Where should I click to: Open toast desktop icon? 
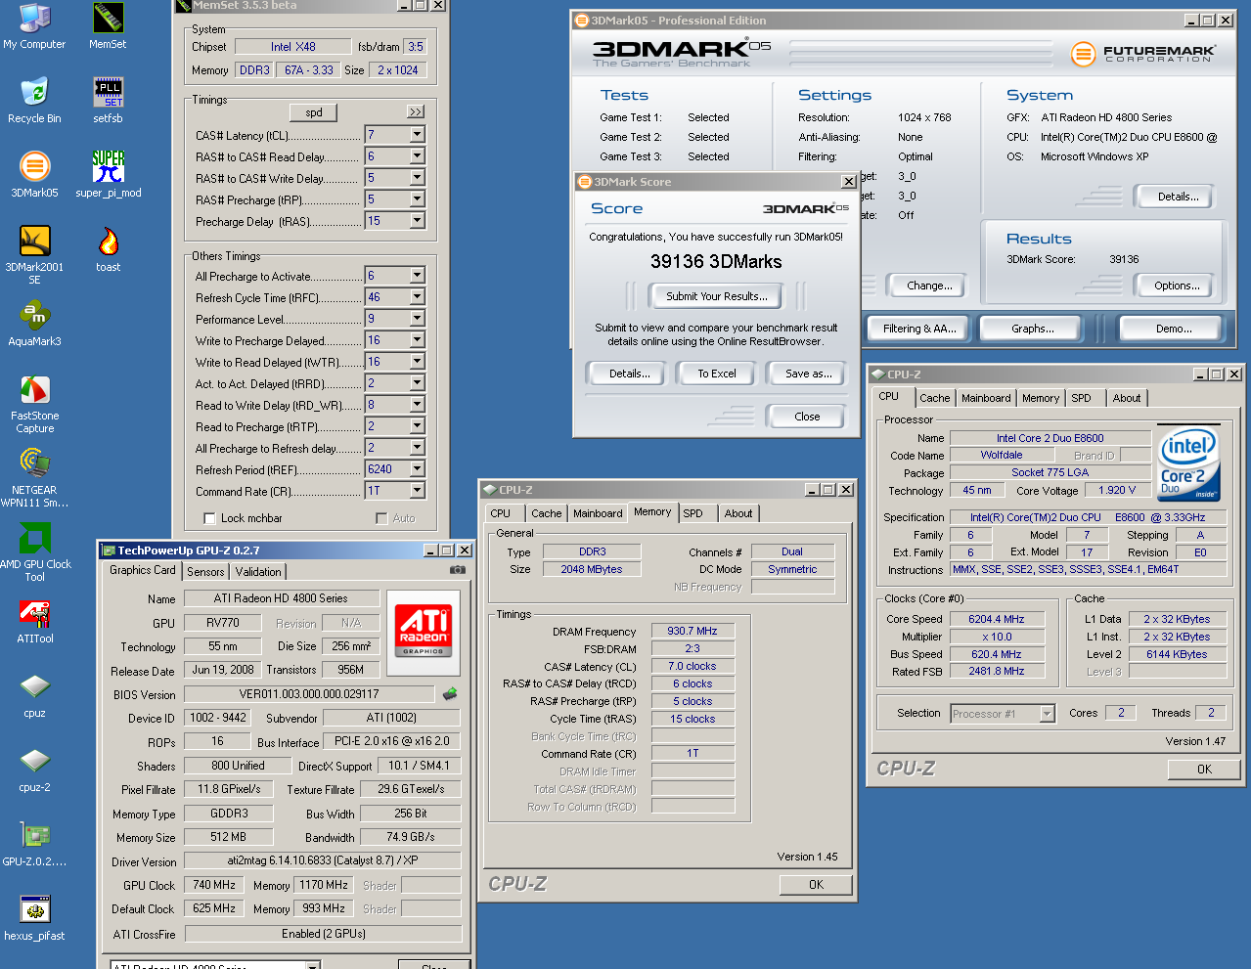(108, 248)
